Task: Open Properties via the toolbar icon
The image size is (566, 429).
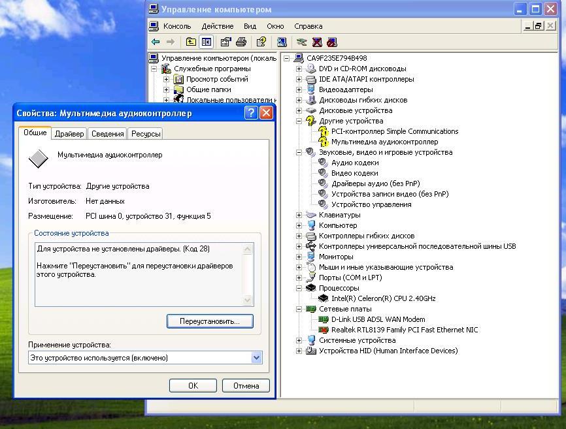Action: click(x=226, y=42)
